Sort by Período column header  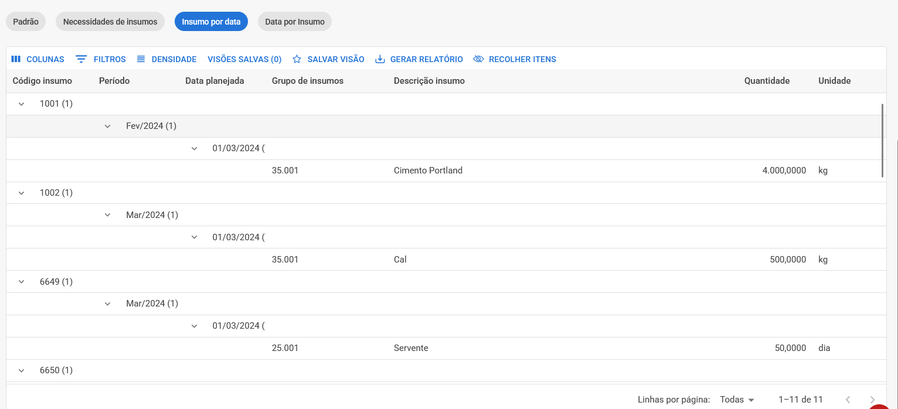[114, 81]
